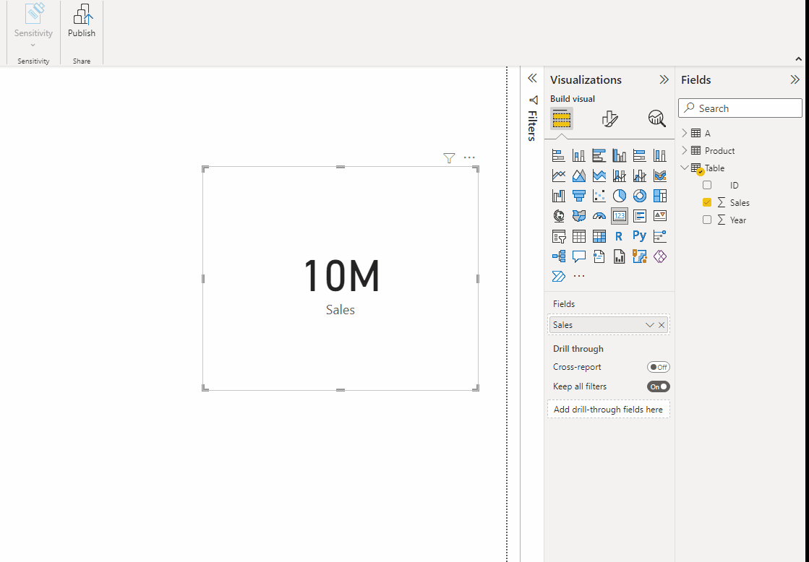The width and height of the screenshot is (809, 562).
Task: Click the Fields pane search box
Action: click(740, 108)
